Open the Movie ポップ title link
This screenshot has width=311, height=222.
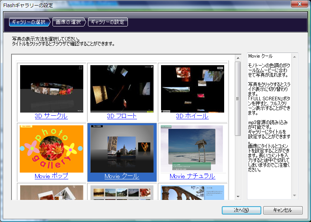click(x=51, y=176)
